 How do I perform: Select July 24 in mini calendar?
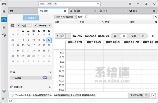(x=33, y=51)
